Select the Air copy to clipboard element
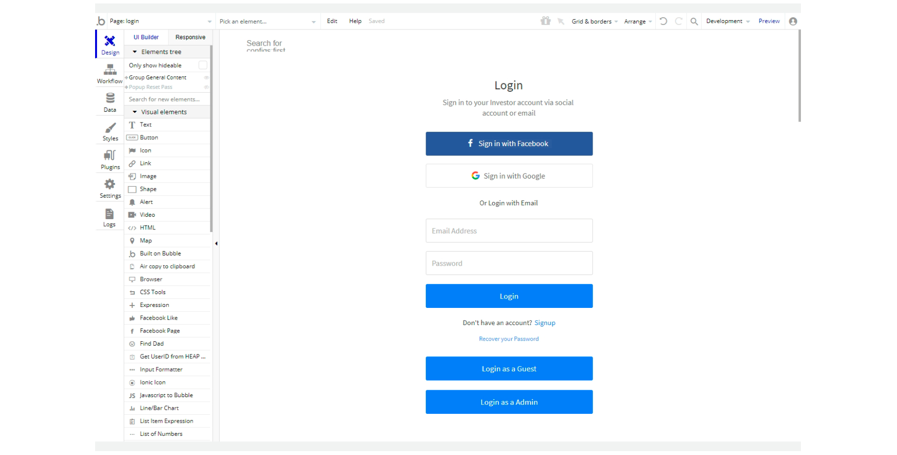897x455 pixels. coord(168,266)
